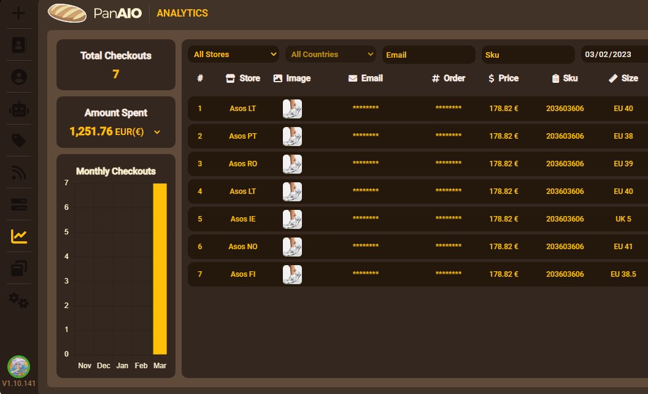Select the analytics line-chart sidebar icon
This screenshot has height=394, width=648.
pos(18,236)
